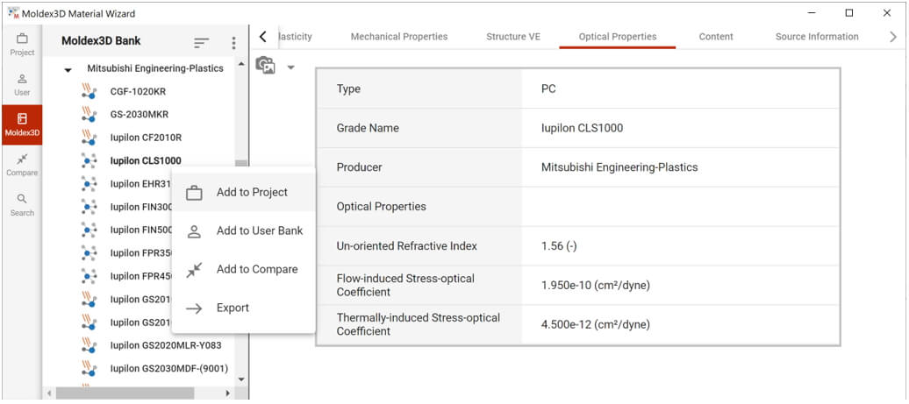Click the screenshot capture icon
Screen dimensions: 909x404
pos(265,66)
